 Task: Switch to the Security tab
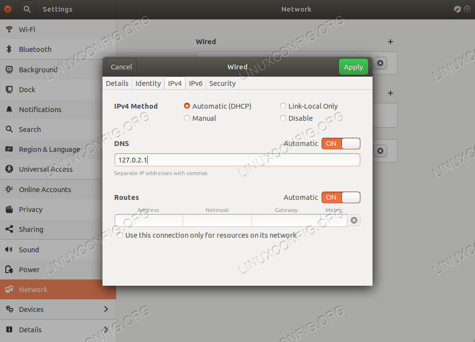pos(222,83)
